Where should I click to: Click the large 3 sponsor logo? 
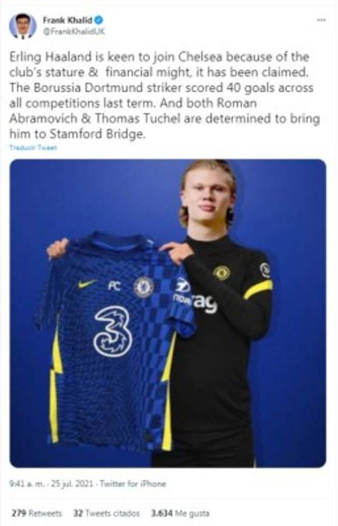112,332
